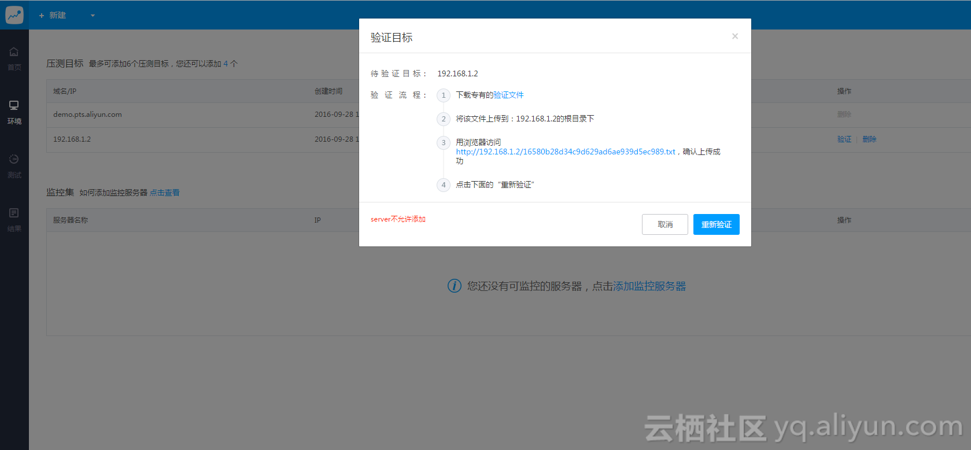Click 操作 header in 监控集 table
Screen dimensions: 971x450
tap(844, 220)
